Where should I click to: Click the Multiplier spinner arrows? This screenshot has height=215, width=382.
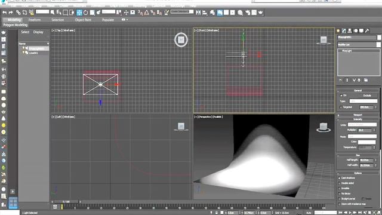coord(374,130)
